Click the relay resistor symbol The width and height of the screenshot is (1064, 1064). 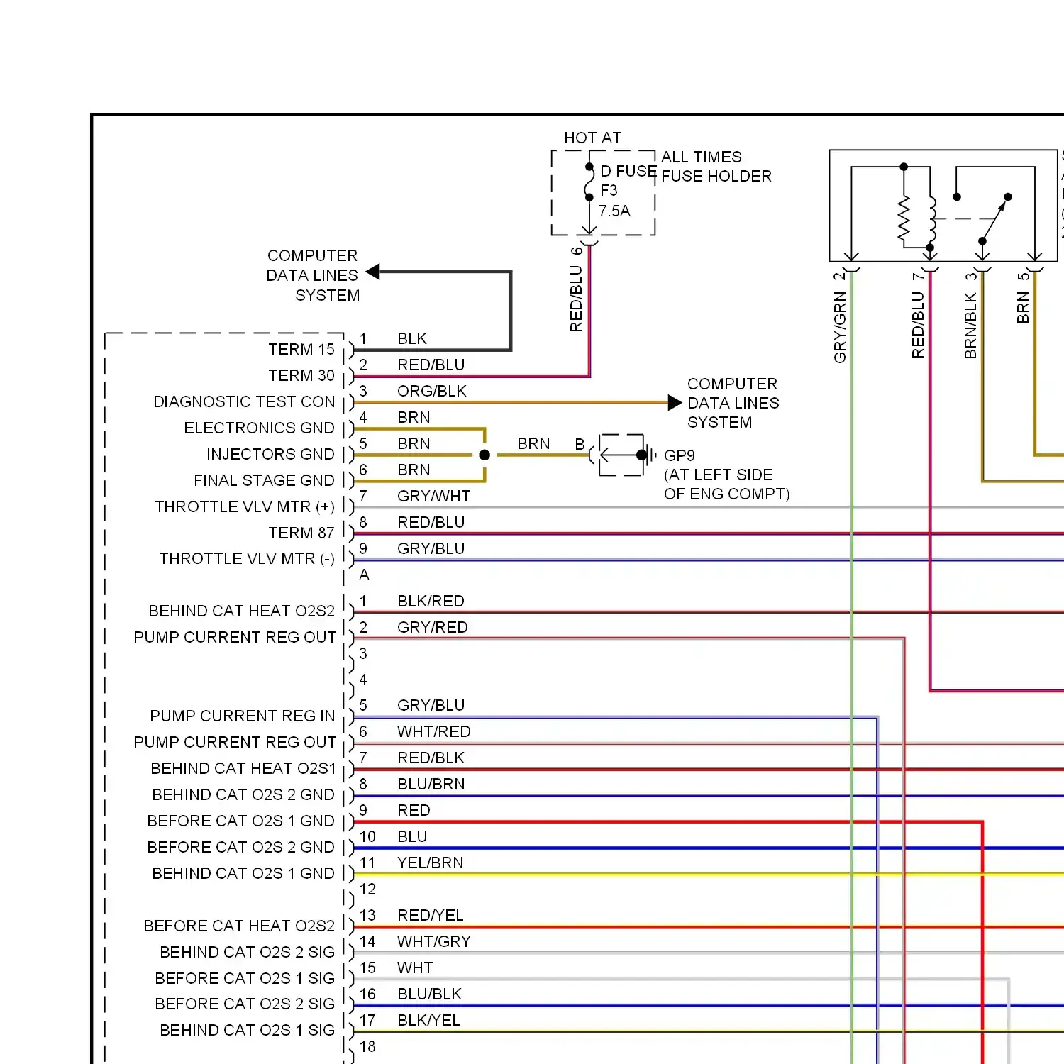pos(904,219)
